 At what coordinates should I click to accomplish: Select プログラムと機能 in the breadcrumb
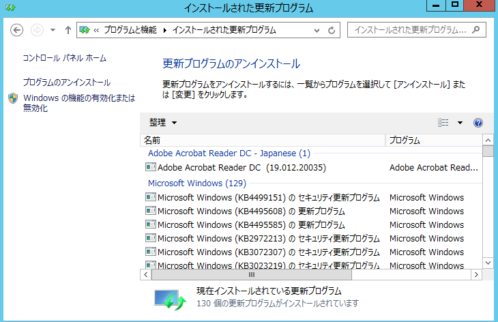point(130,30)
